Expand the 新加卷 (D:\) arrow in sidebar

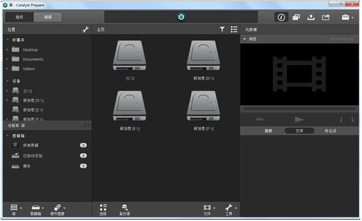pos(7,101)
